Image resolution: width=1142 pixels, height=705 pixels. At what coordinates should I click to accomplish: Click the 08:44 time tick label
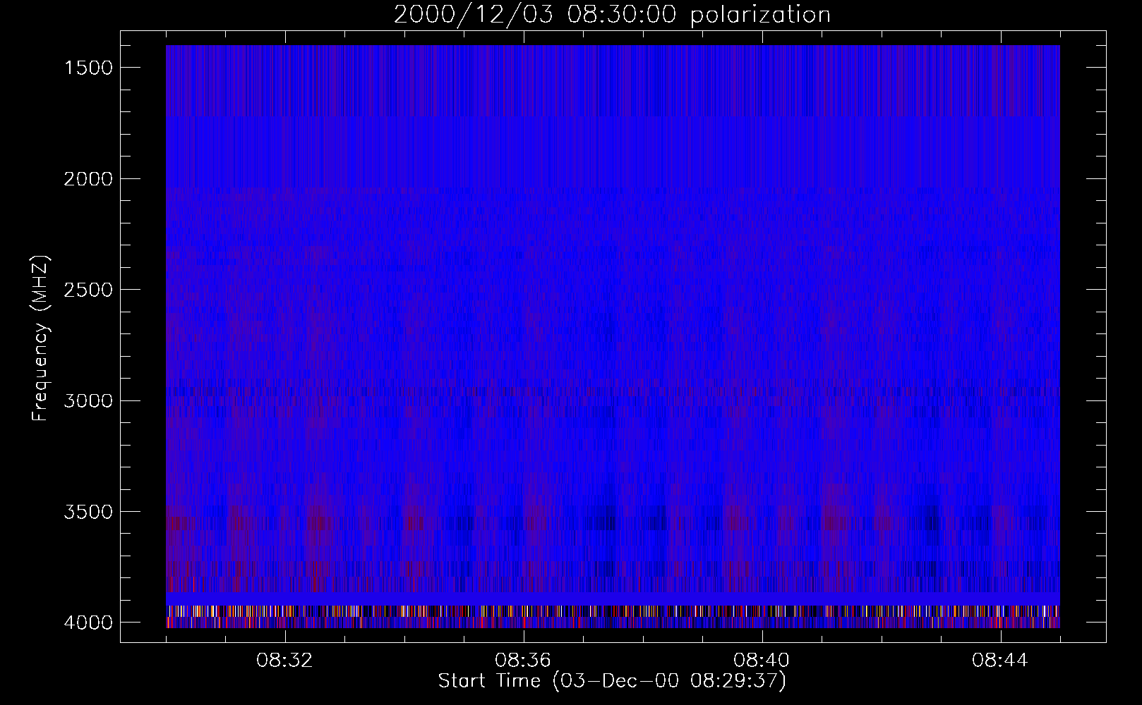click(1001, 661)
